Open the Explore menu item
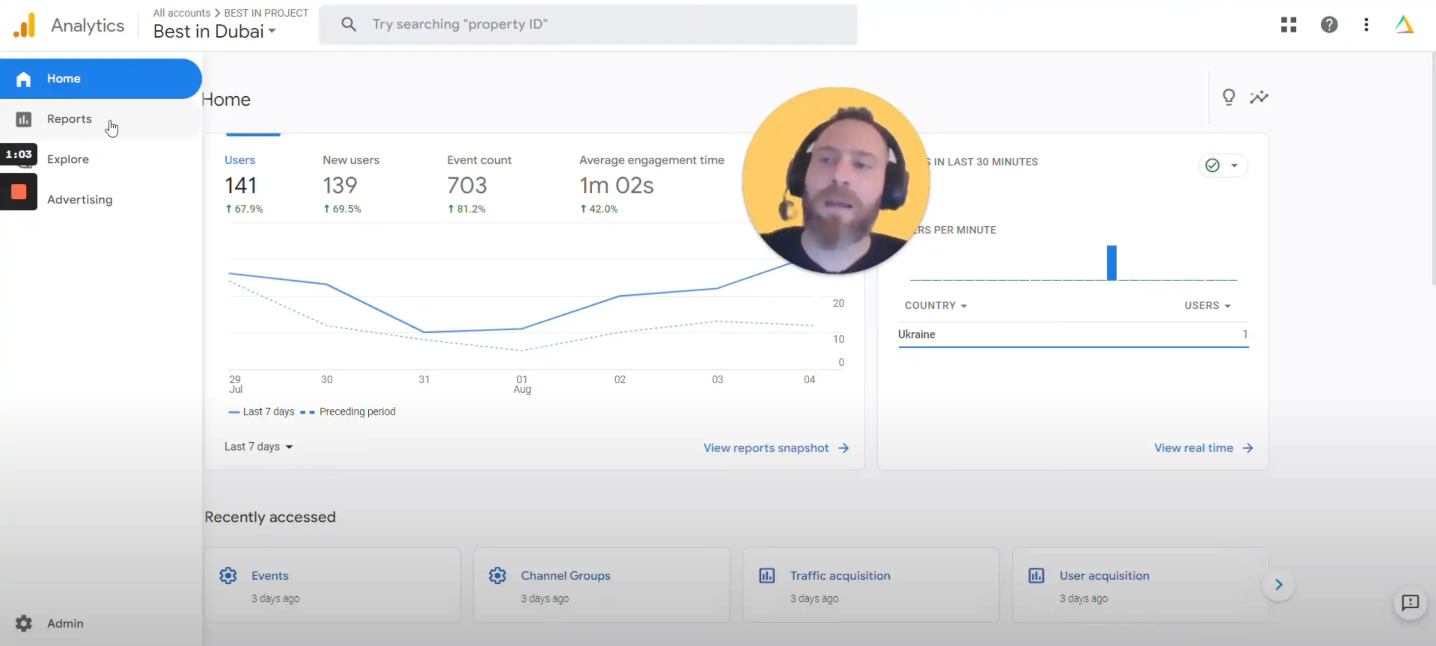 pyautogui.click(x=101, y=160)
